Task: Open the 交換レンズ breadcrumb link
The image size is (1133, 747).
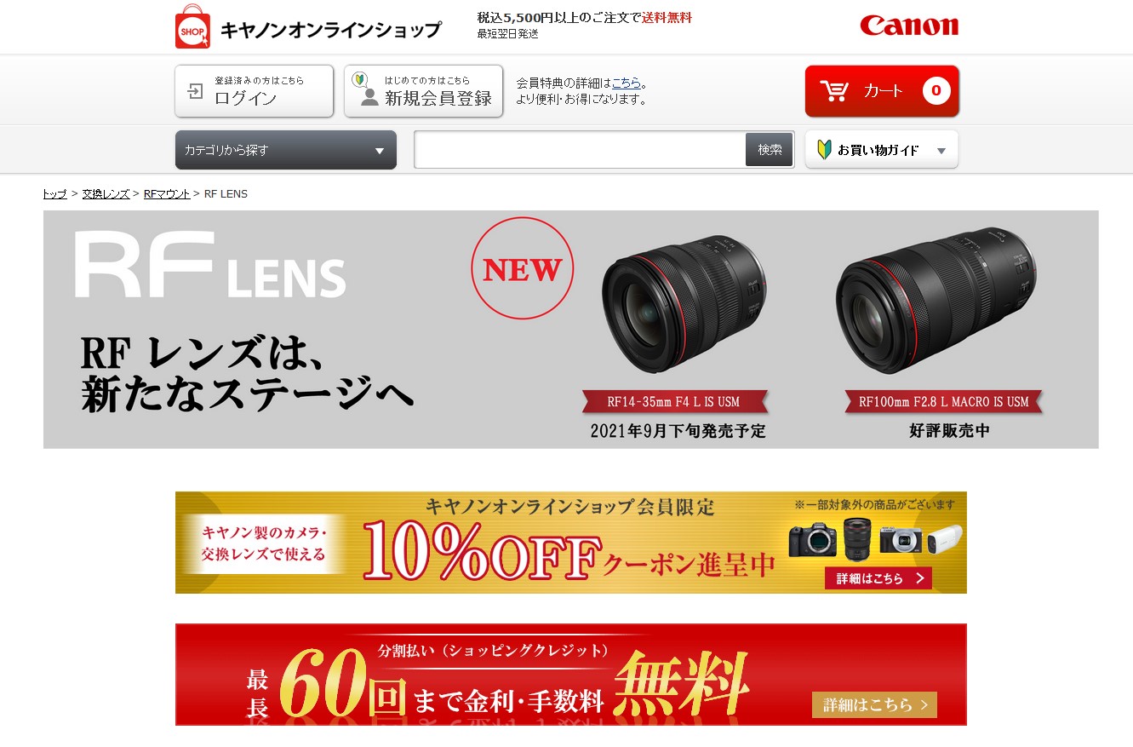Action: point(106,194)
